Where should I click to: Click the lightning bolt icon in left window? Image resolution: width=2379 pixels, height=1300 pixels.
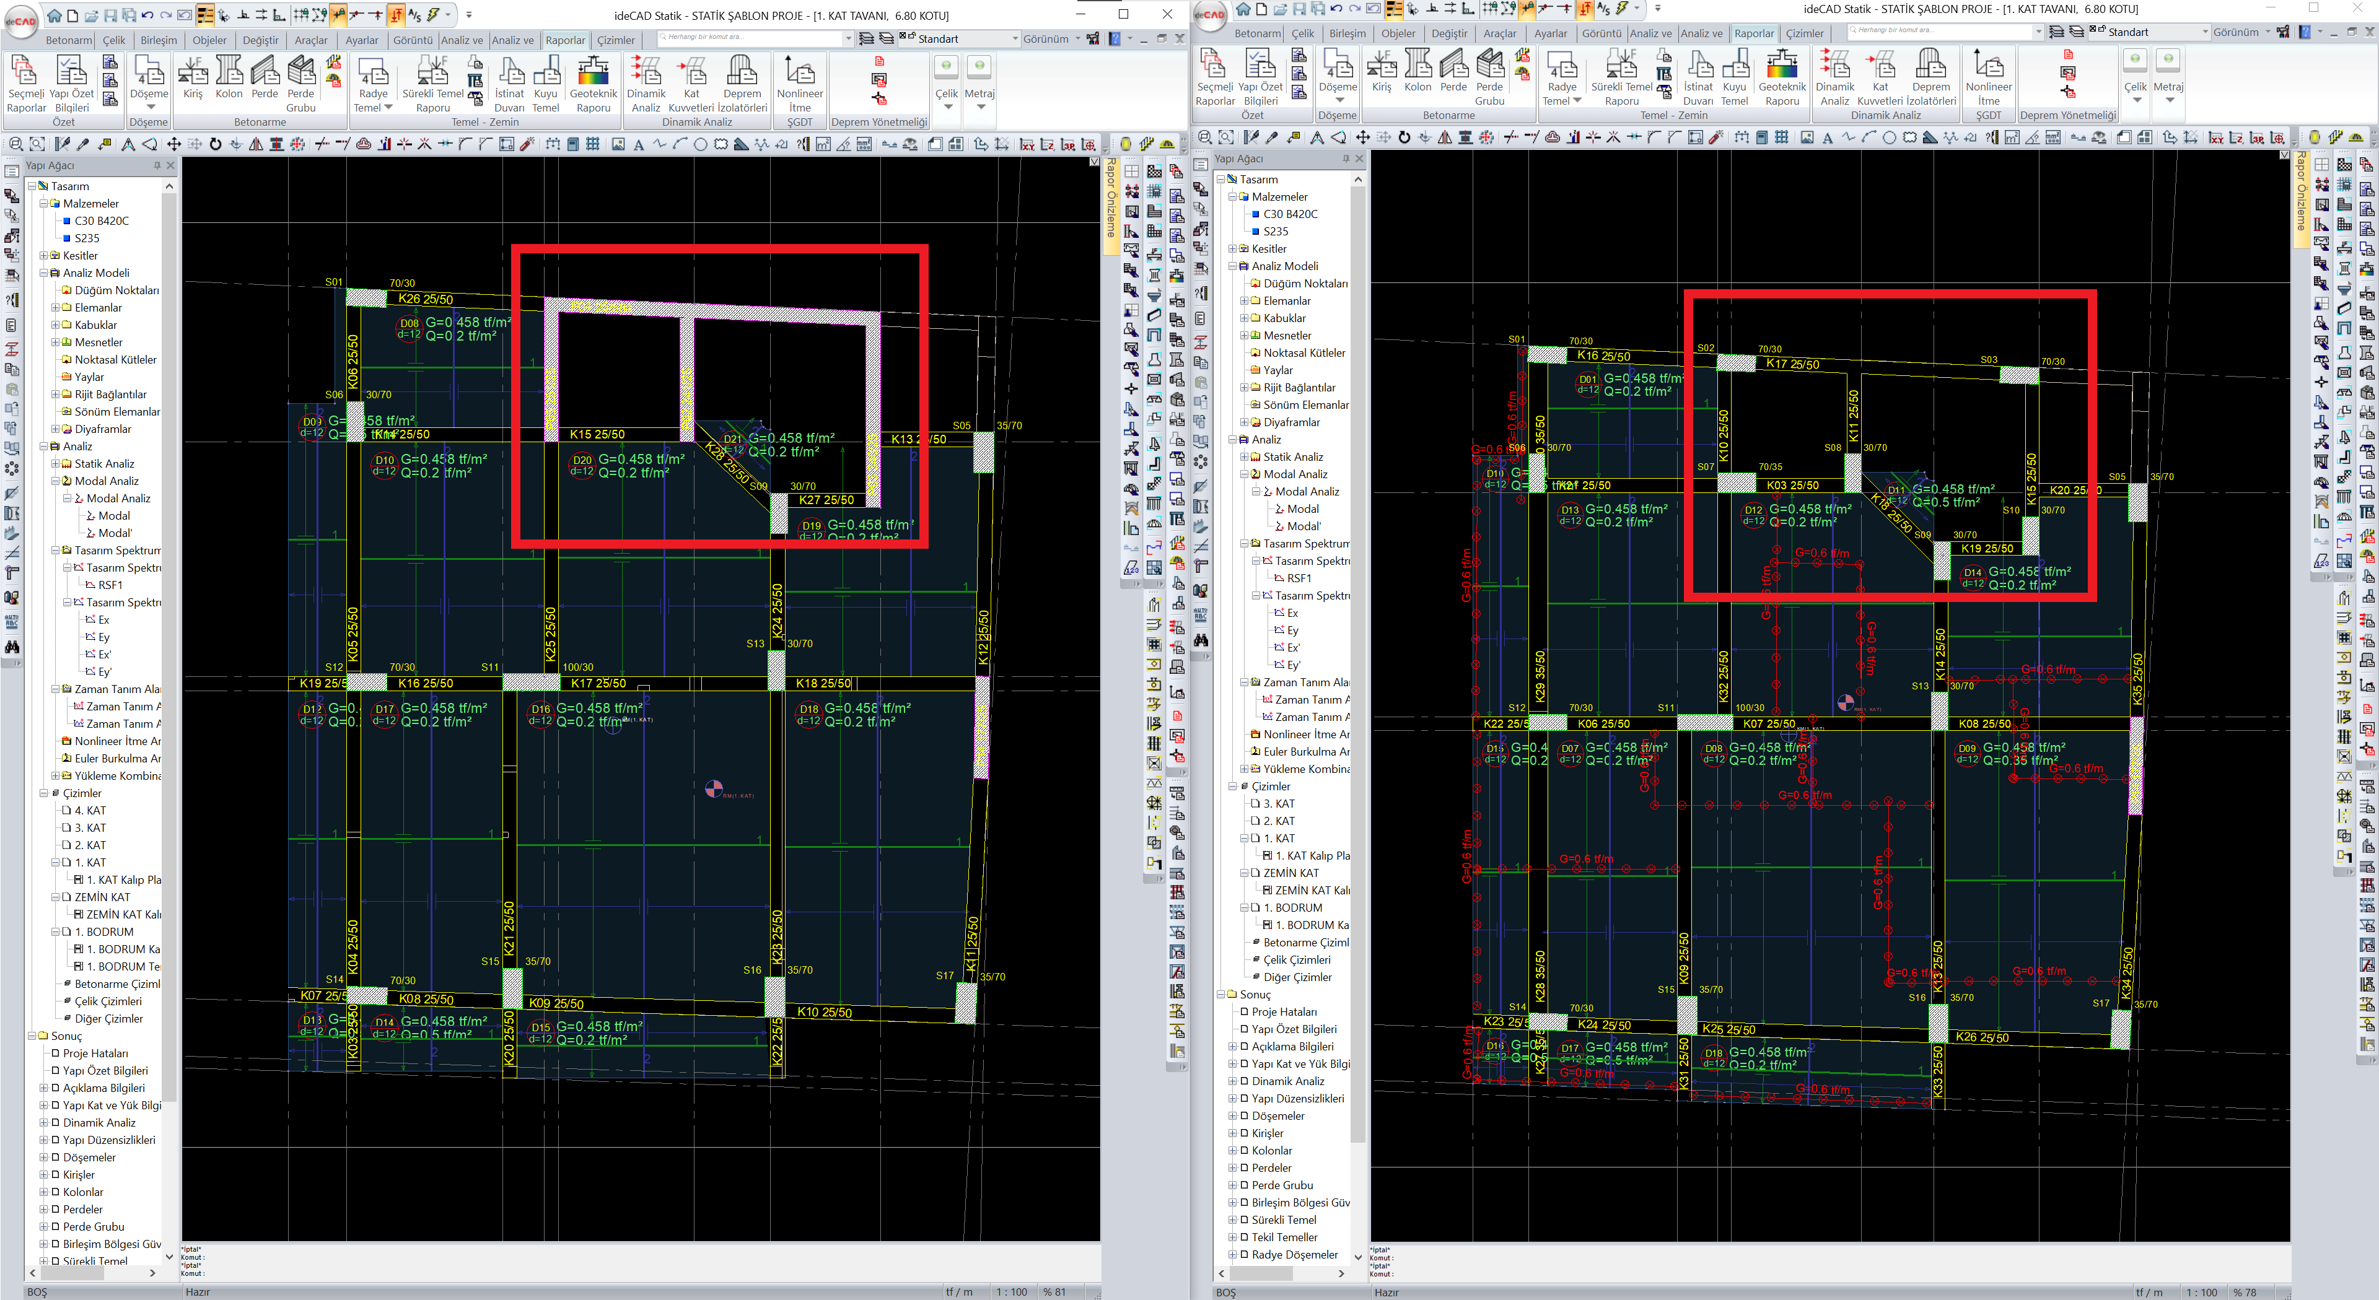coord(432,15)
